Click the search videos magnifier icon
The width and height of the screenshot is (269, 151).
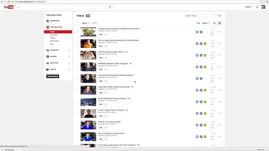(219, 16)
